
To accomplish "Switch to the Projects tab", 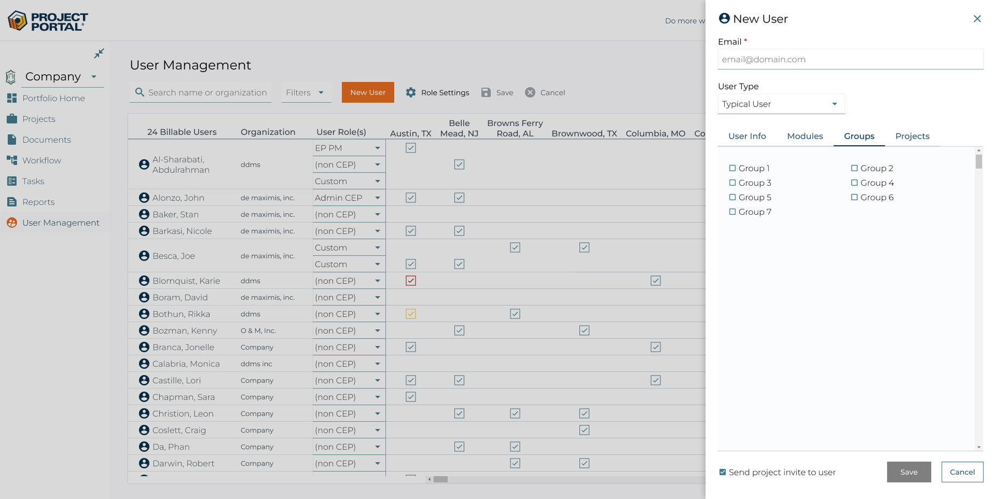I will click(x=912, y=136).
